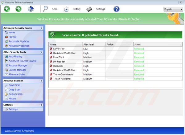Open the sidebar History link
185x135 pixels.
pyautogui.click(x=12, y=98)
